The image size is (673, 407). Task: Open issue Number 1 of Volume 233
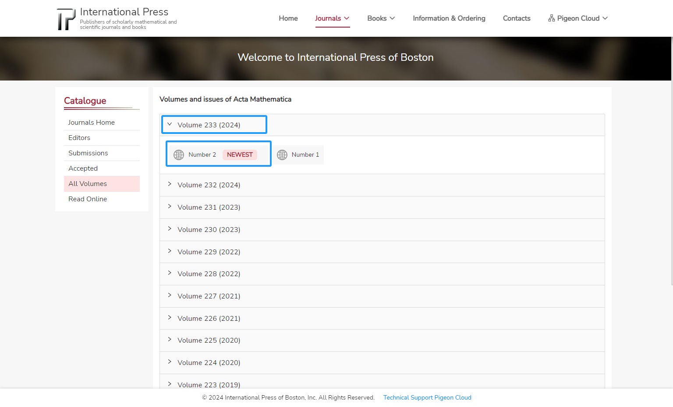click(x=298, y=154)
